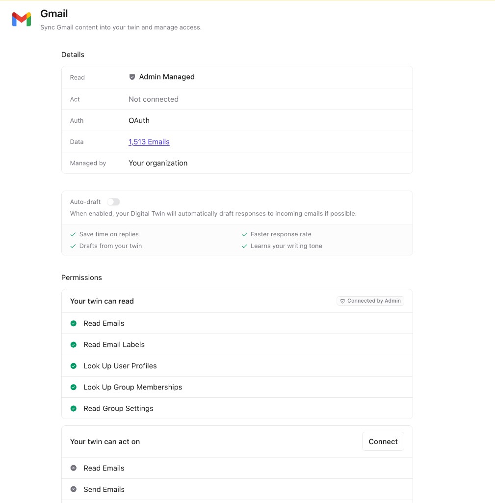Select the Your organization value text
495x503 pixels.
tap(158, 163)
